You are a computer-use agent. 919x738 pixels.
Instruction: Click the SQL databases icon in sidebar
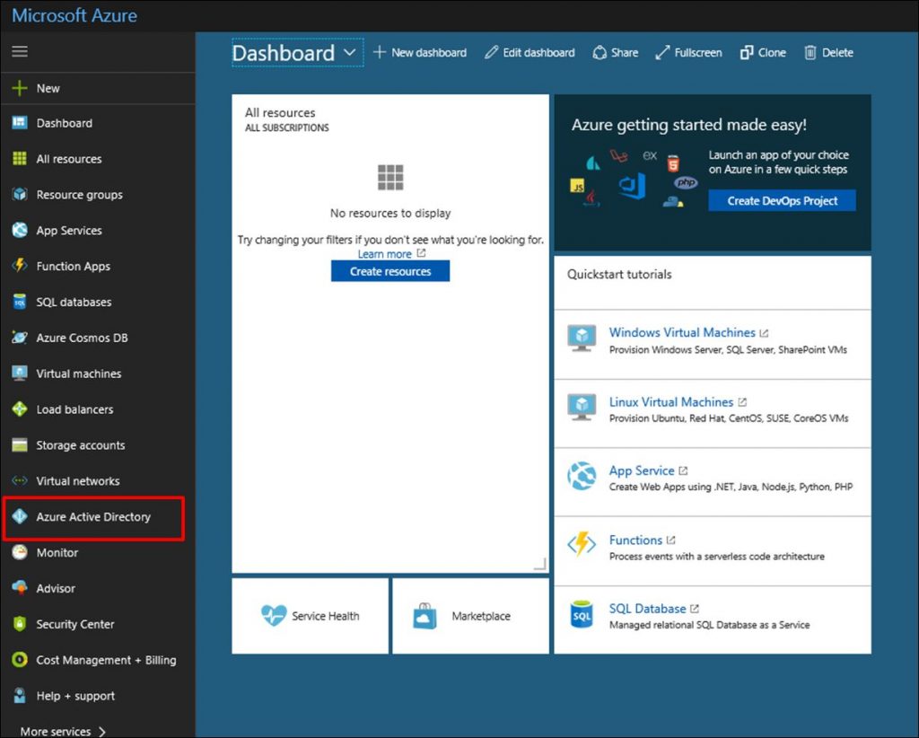20,302
